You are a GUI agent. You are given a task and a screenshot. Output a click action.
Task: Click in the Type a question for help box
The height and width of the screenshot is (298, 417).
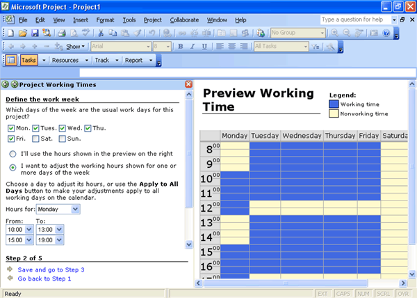coord(355,19)
